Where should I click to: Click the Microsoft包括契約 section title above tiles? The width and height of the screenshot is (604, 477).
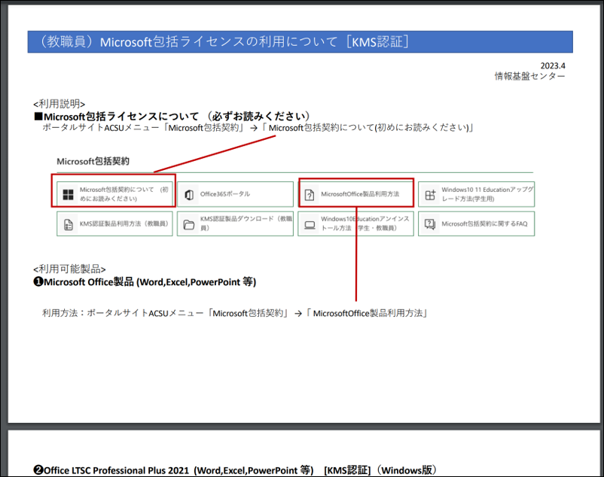(93, 162)
